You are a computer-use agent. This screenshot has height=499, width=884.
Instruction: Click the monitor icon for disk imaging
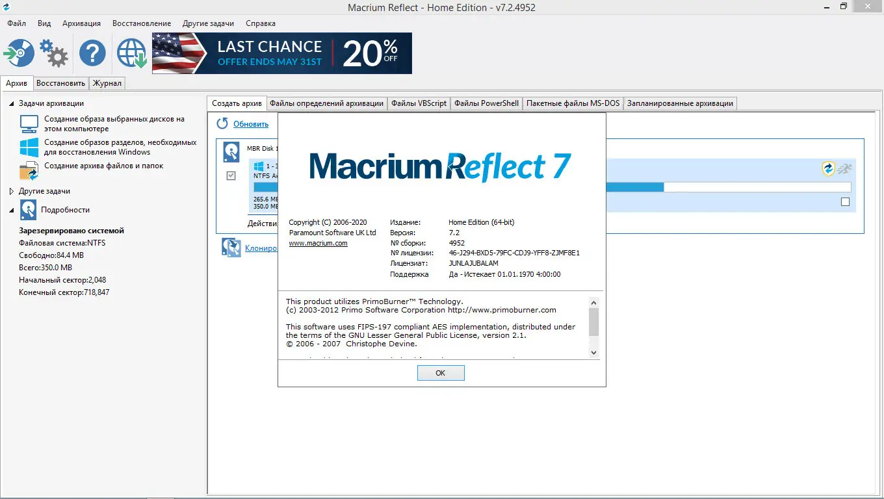click(29, 123)
